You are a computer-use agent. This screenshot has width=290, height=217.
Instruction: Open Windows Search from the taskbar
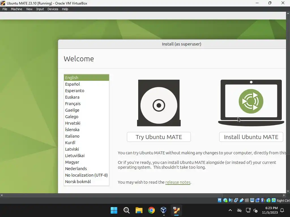(127, 210)
